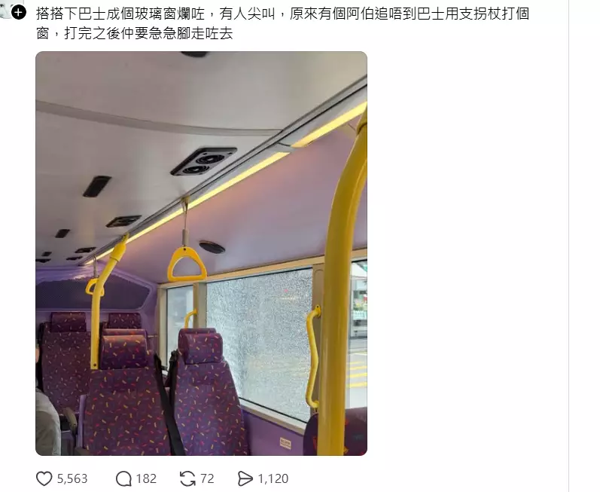Click the profile avatar beside the post
The width and height of the screenshot is (600, 492).
pos(8,10)
